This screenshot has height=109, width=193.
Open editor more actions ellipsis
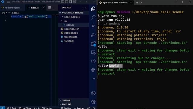pyautogui.click(x=54, y=7)
